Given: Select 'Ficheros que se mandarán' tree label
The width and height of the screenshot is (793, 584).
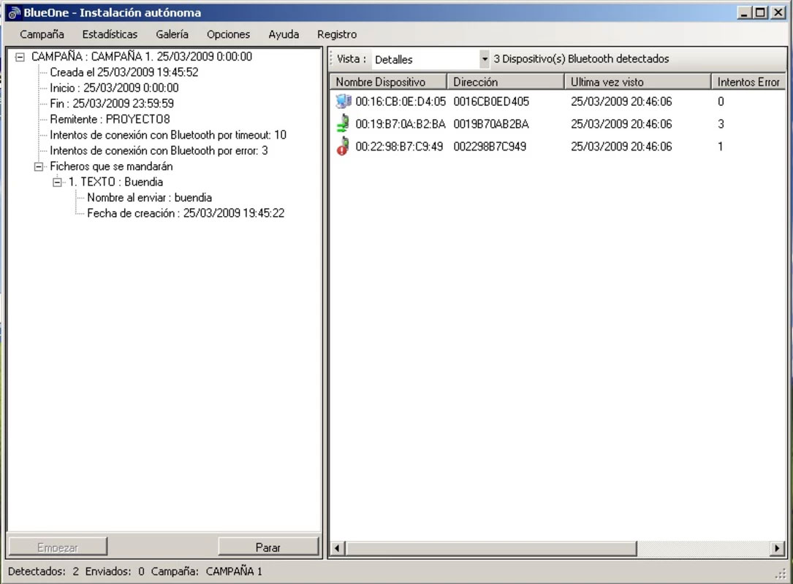Looking at the screenshot, I should tap(111, 166).
